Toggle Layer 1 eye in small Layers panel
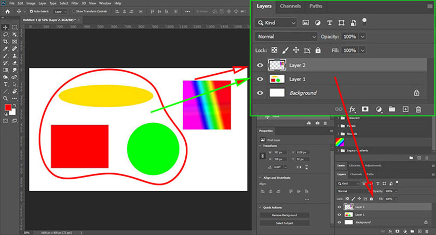The width and height of the screenshot is (436, 235). click(339, 215)
